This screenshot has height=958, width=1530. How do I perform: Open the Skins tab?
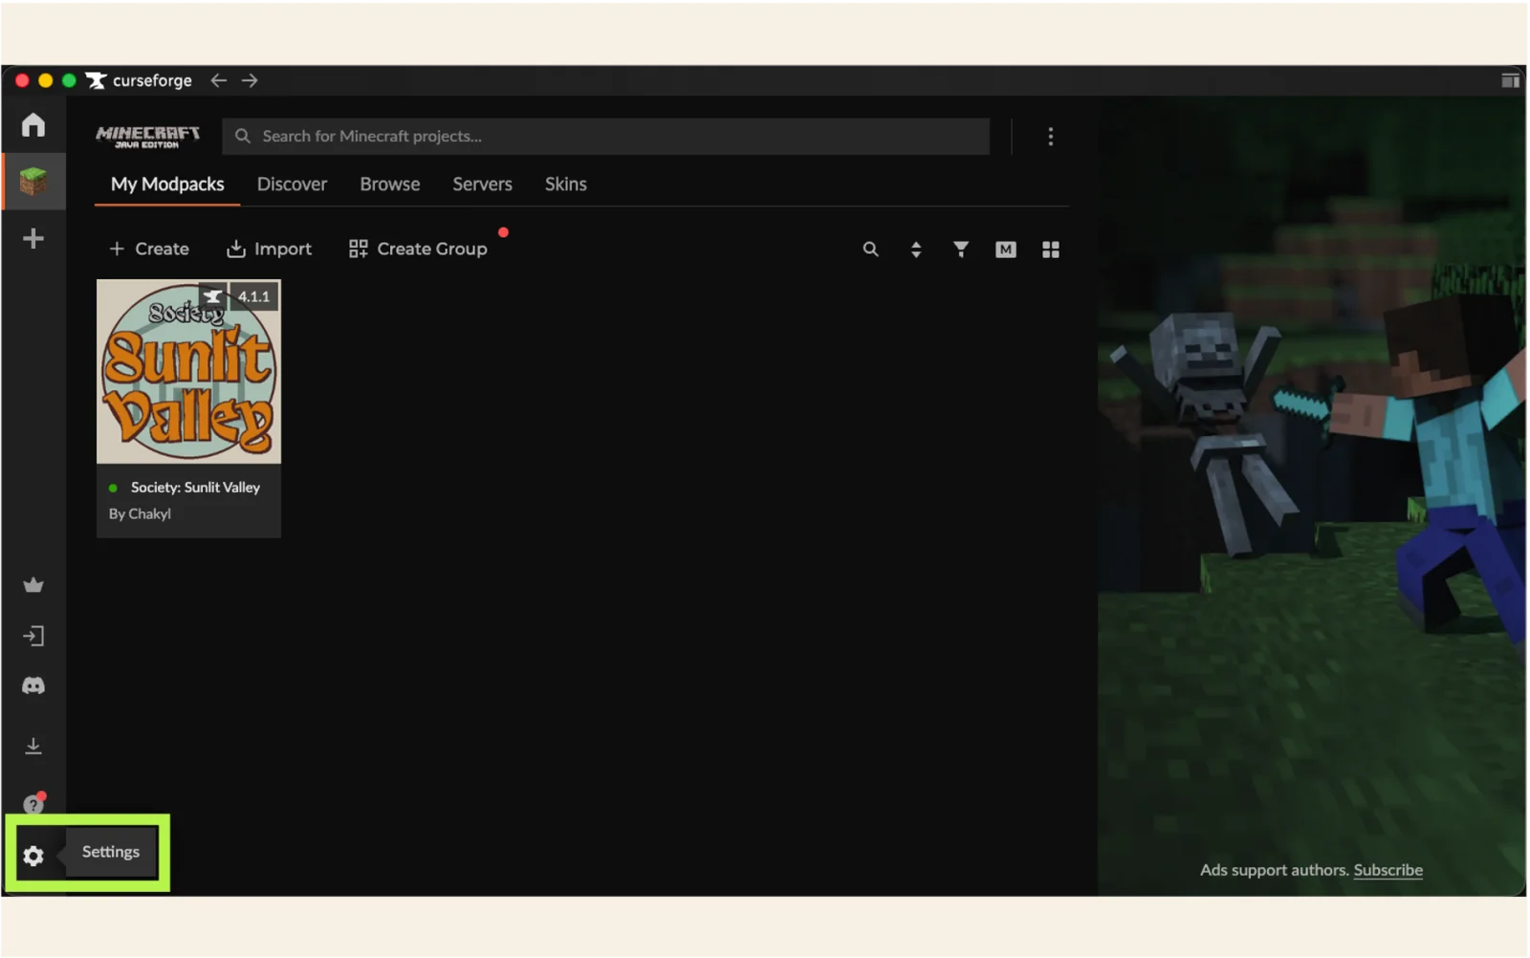pos(565,185)
